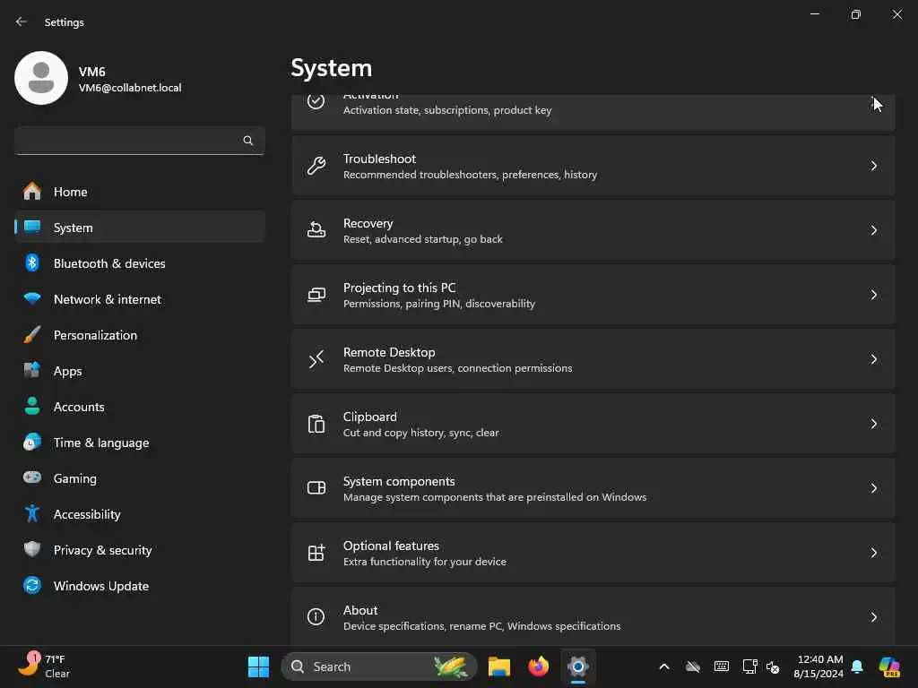Open About chevron arrow
The height and width of the screenshot is (688, 918).
point(873,616)
